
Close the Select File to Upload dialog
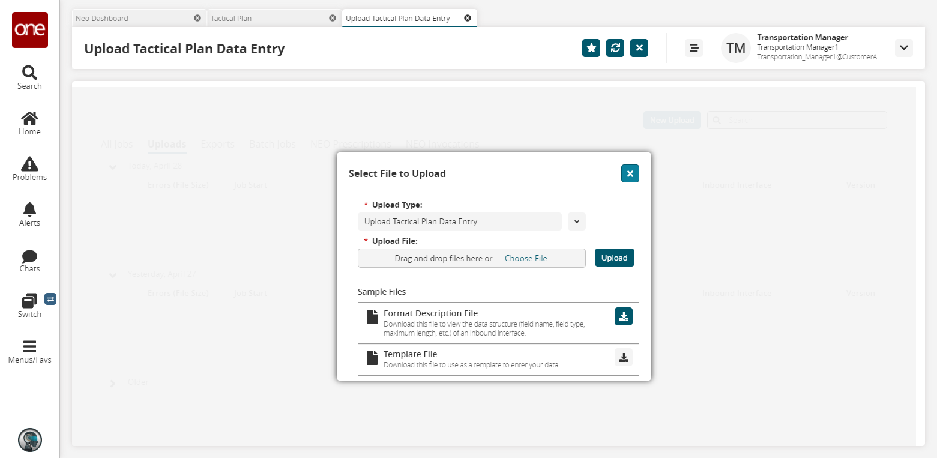coord(630,173)
